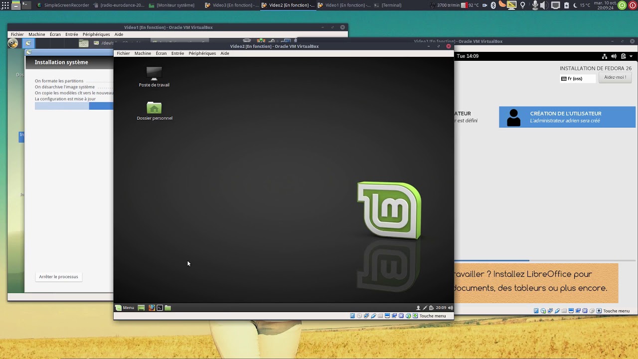This screenshot has width=638, height=359.
Task: Click the Mint panel volume icon
Action: click(x=451, y=308)
